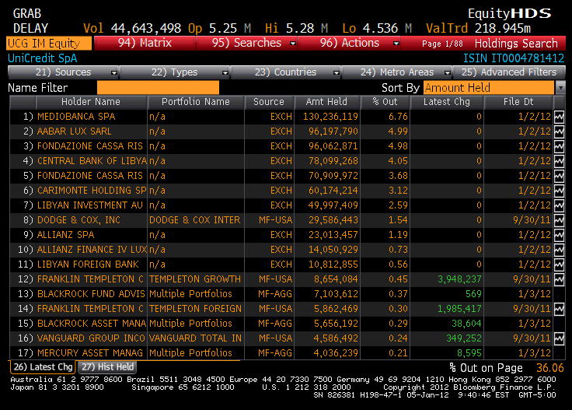Select holder CARIMONTE HOLDING SP

[x=92, y=191]
